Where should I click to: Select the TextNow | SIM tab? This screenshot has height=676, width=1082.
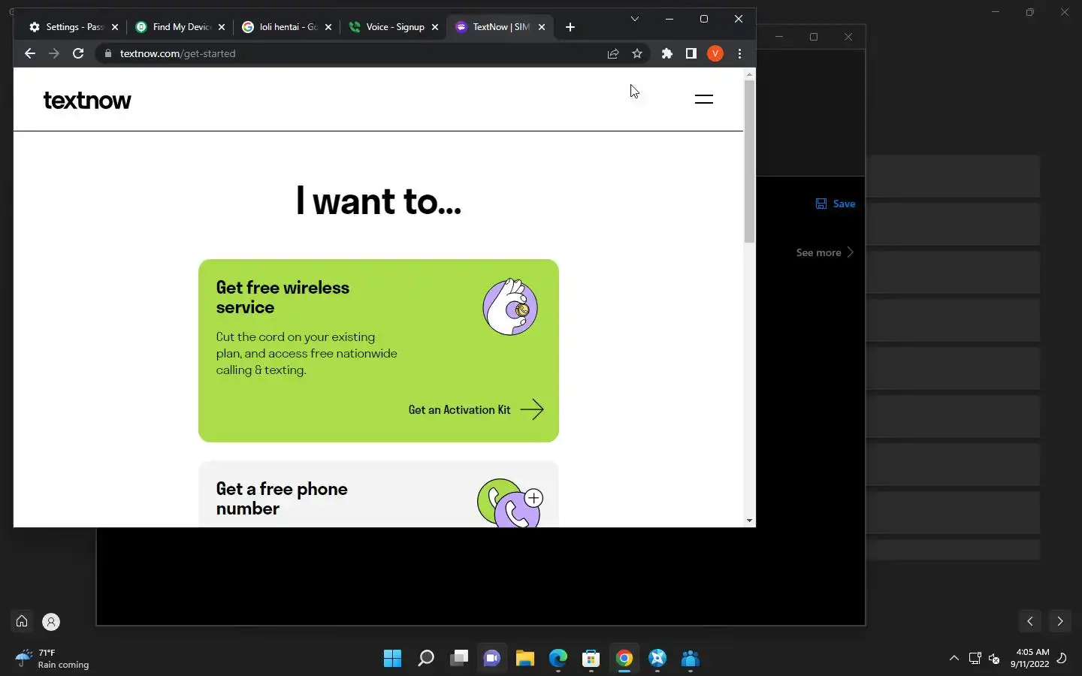click(500, 27)
